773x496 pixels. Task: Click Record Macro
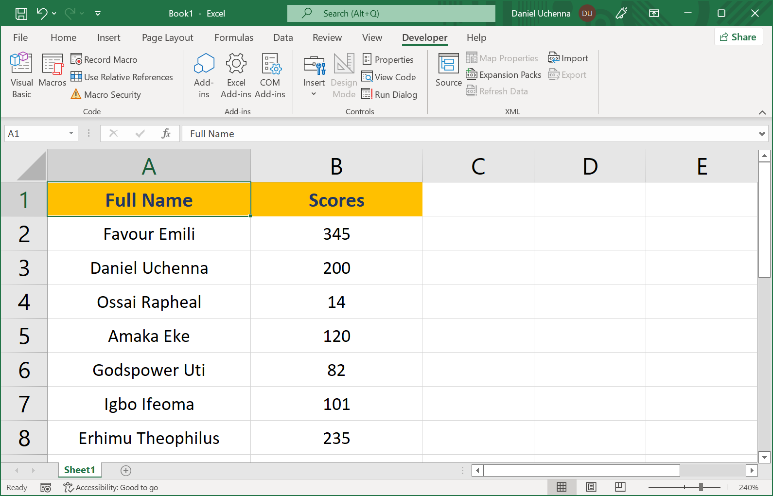pos(105,59)
